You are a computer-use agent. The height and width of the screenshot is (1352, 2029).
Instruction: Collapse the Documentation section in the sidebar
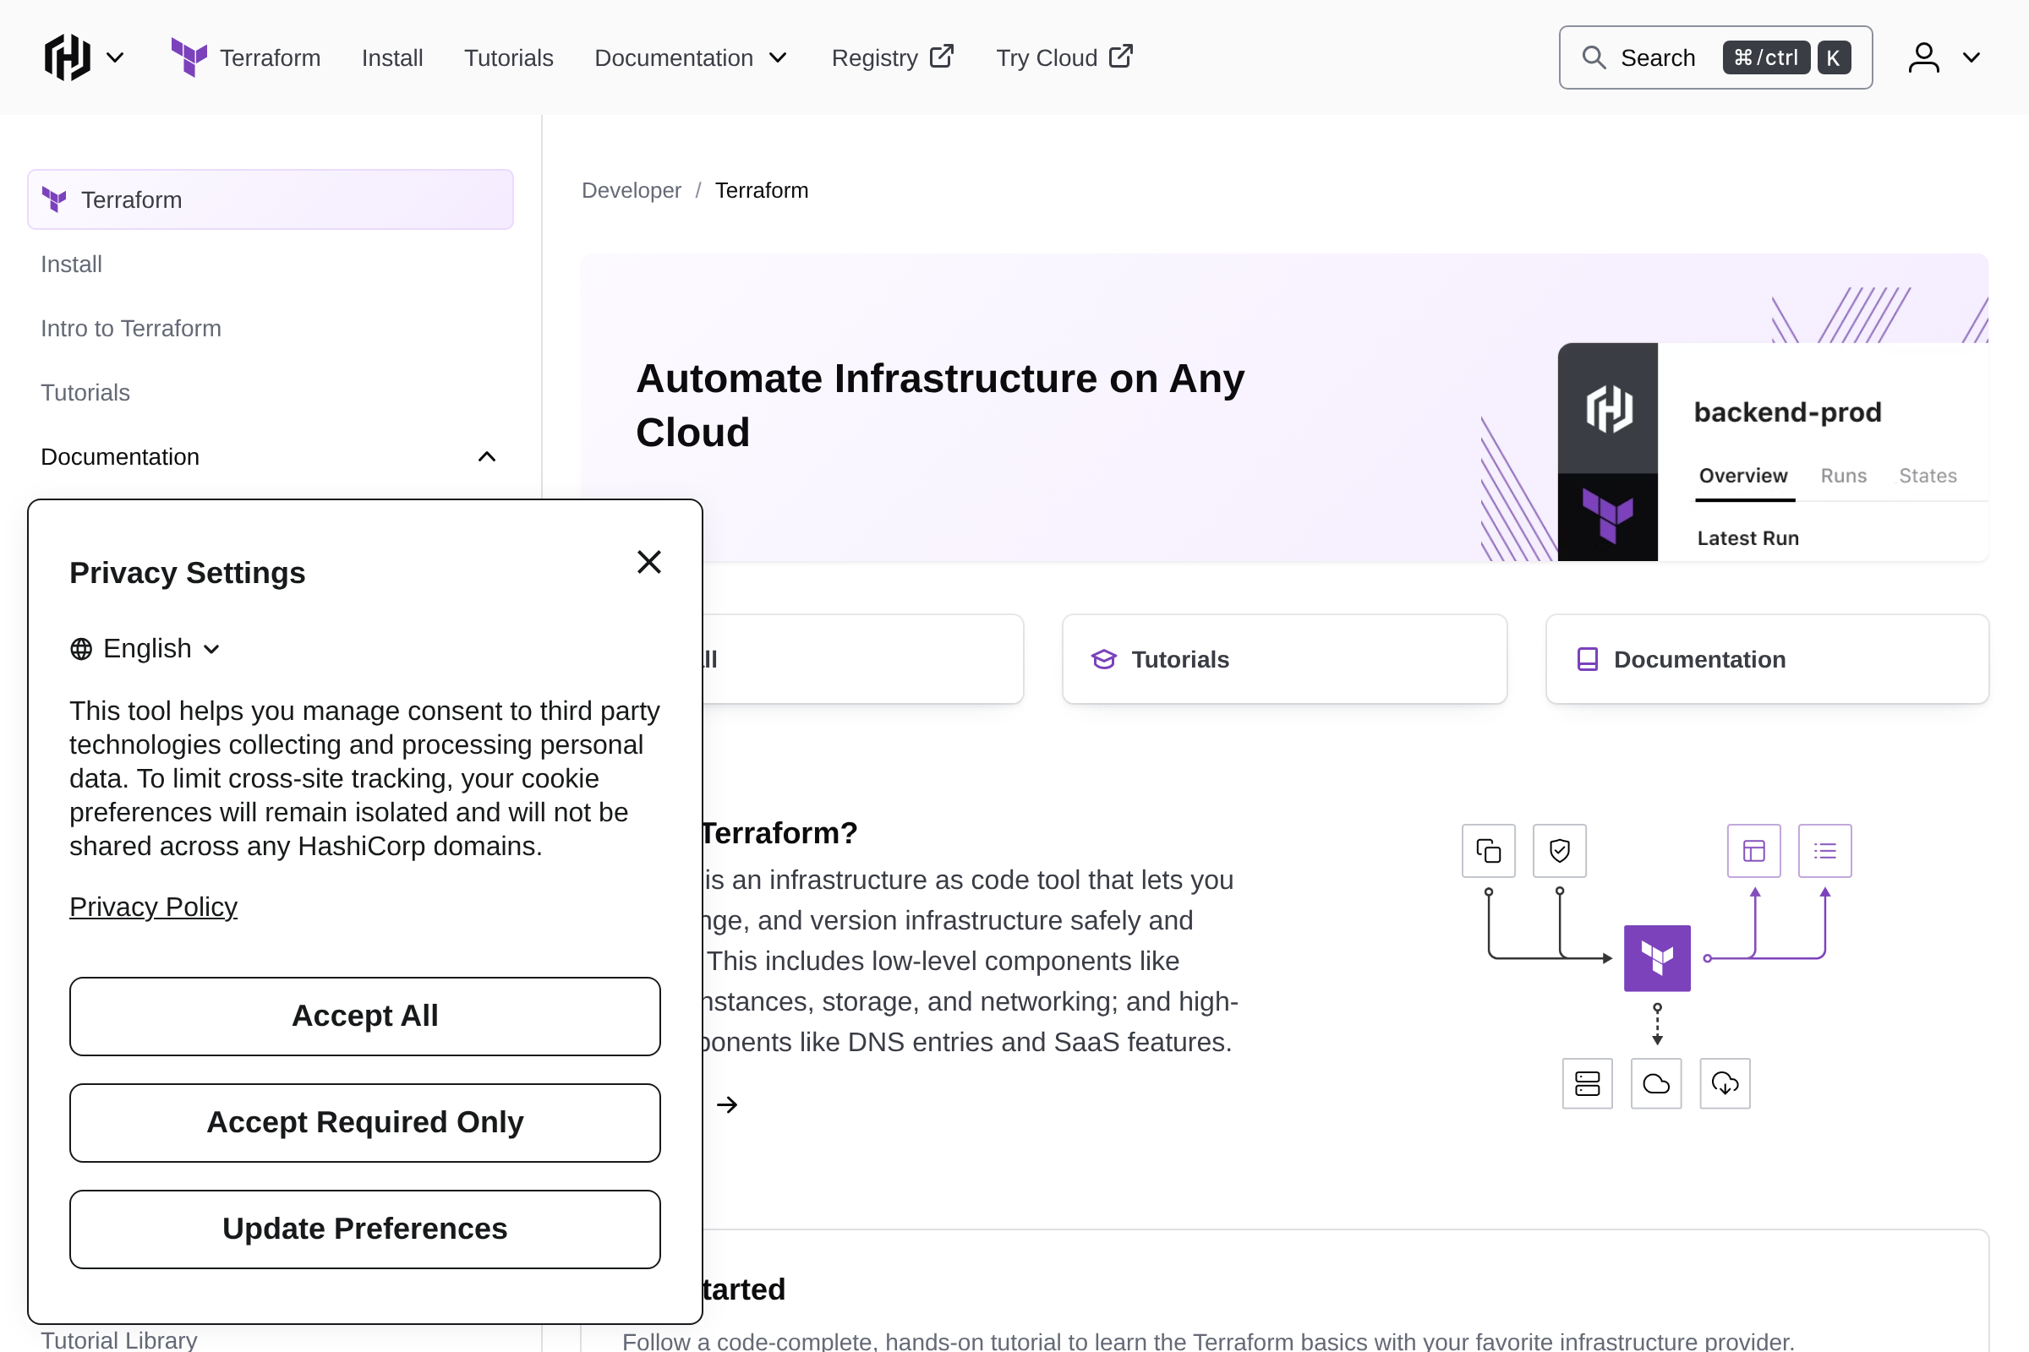coord(487,456)
